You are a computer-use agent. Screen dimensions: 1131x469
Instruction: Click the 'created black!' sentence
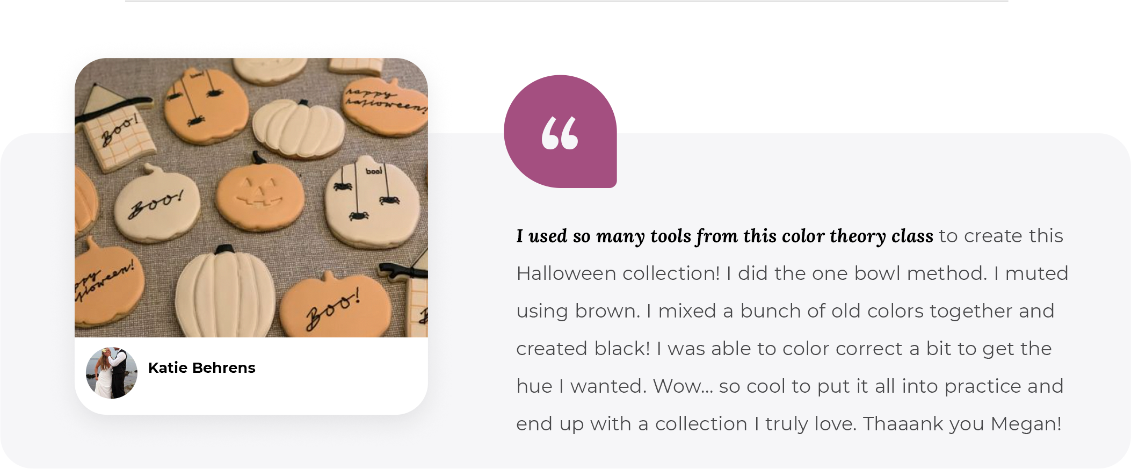pyautogui.click(x=583, y=349)
